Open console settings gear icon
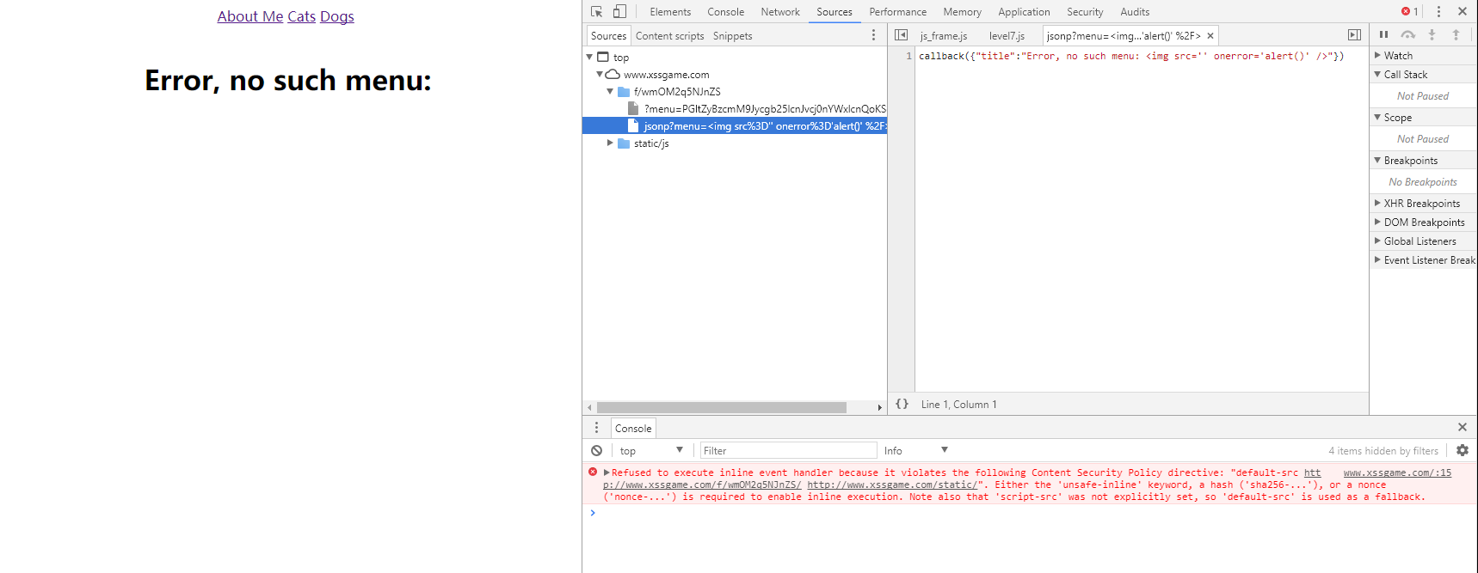This screenshot has width=1478, height=573. tap(1462, 450)
